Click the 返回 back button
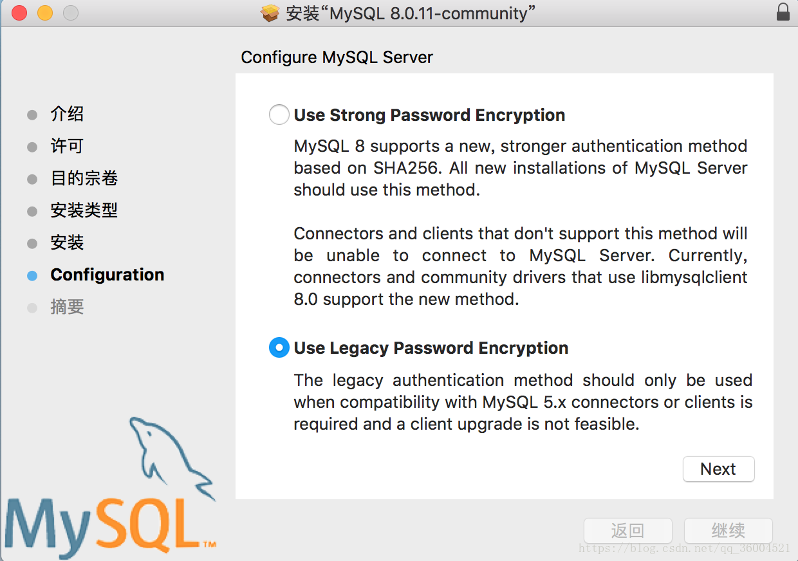This screenshot has height=561, width=798. [x=627, y=531]
